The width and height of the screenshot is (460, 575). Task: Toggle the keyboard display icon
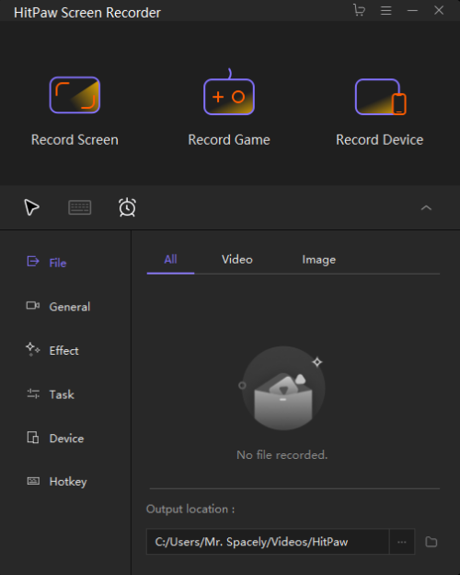(x=80, y=207)
